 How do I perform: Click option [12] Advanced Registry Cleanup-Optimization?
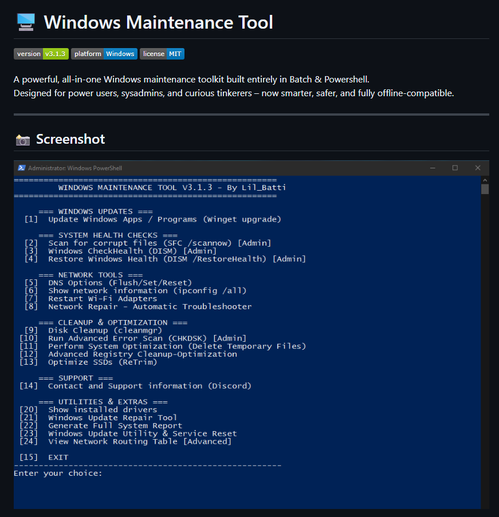click(128, 354)
